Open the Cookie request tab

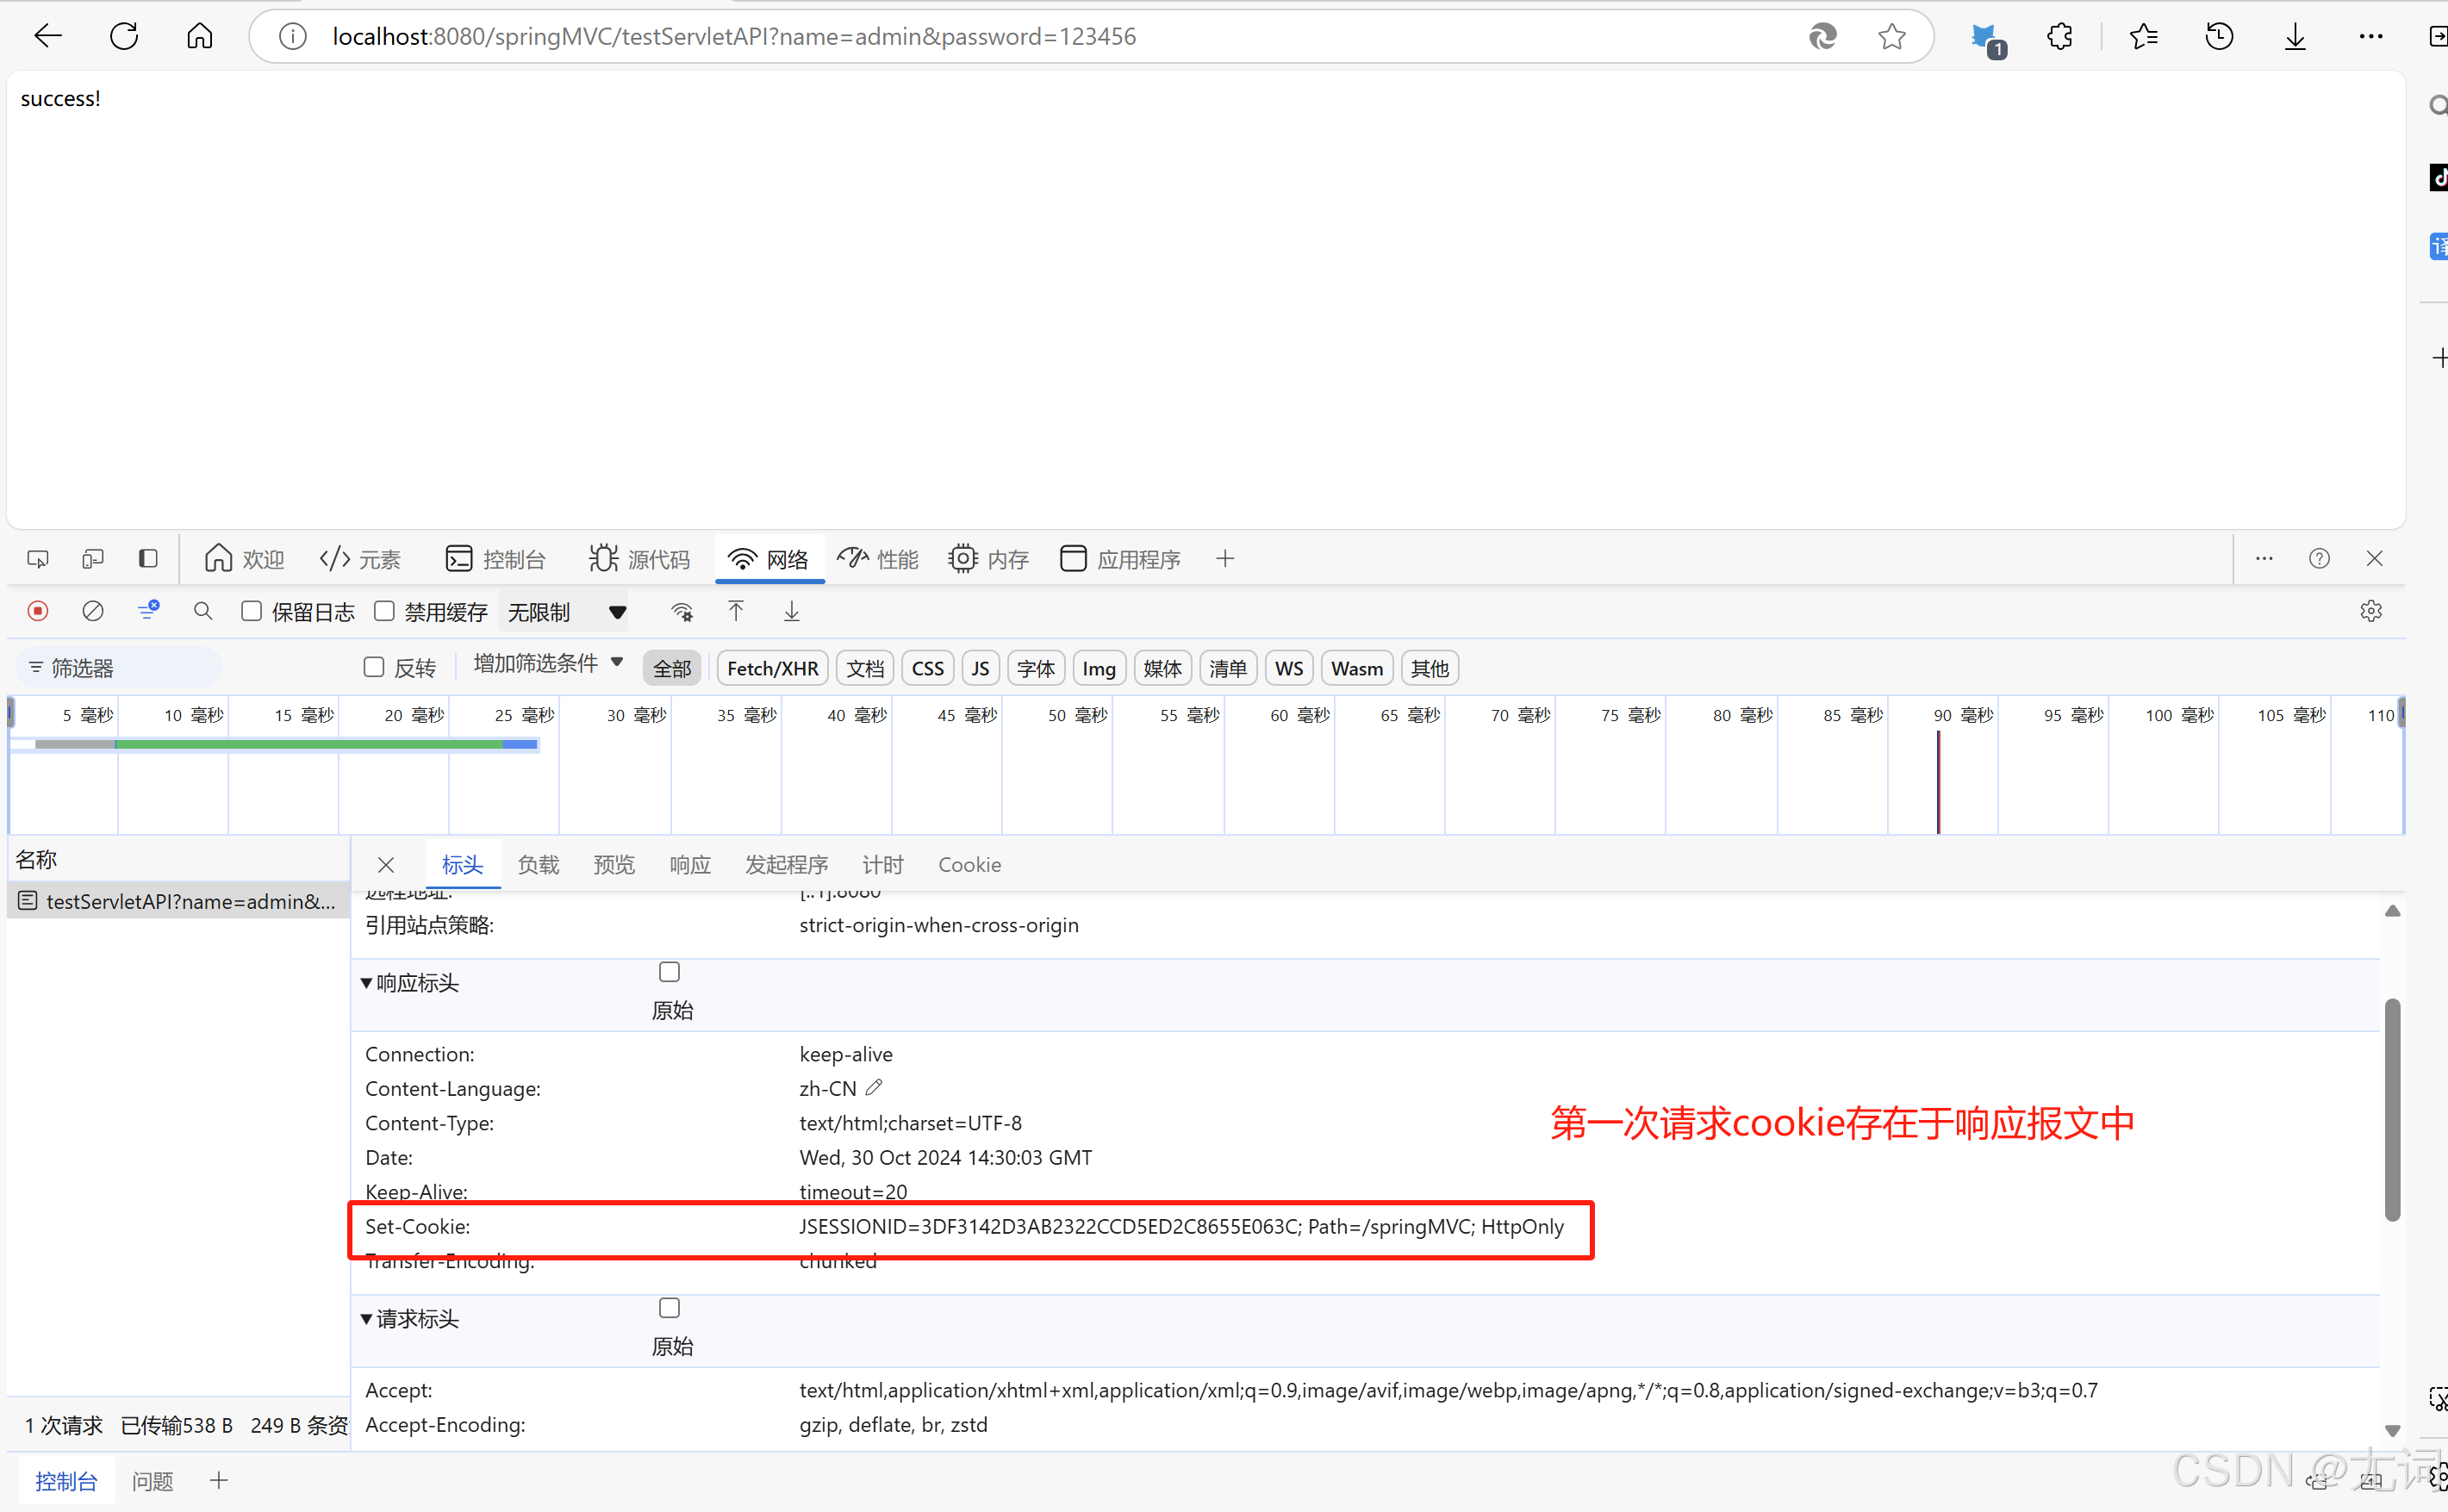tap(969, 865)
